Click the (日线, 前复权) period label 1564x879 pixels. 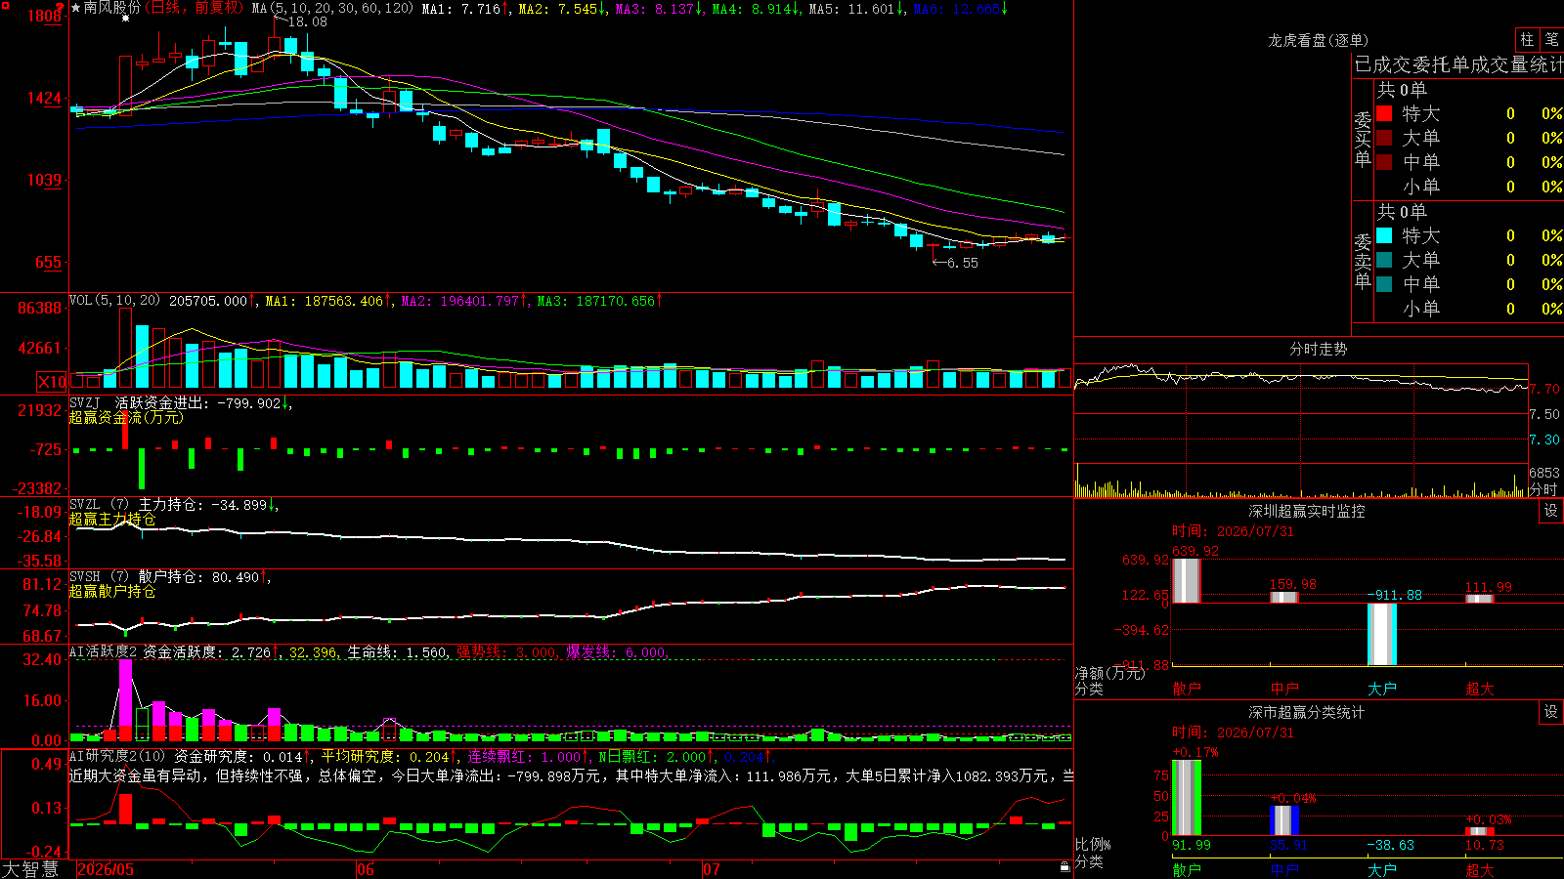[195, 8]
